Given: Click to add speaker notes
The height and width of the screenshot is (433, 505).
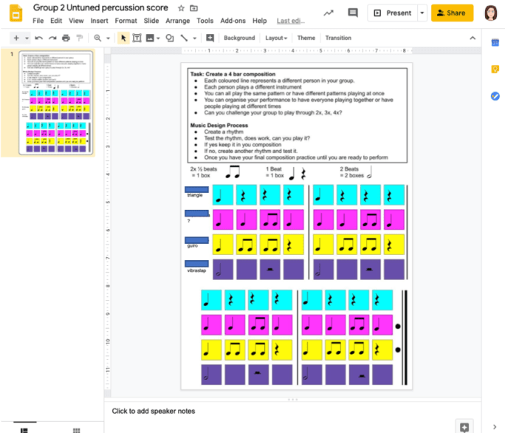Looking at the screenshot, I should pos(154,411).
